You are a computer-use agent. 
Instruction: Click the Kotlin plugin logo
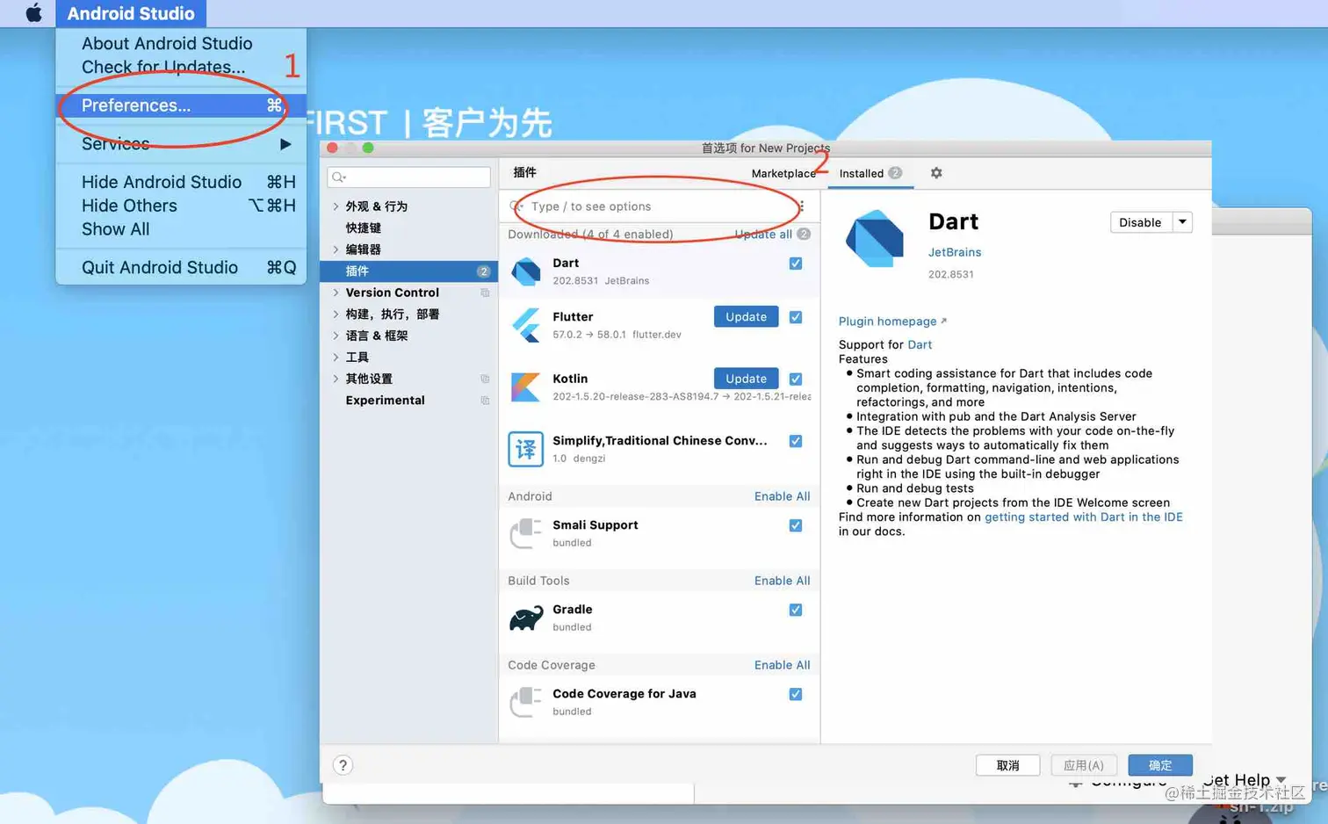pos(526,387)
